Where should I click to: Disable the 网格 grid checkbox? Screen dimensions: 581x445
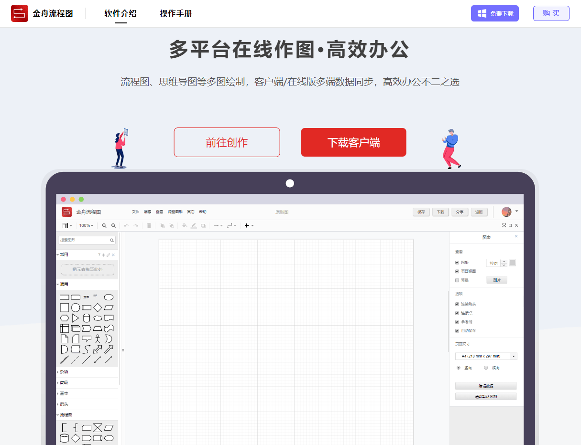pos(456,263)
